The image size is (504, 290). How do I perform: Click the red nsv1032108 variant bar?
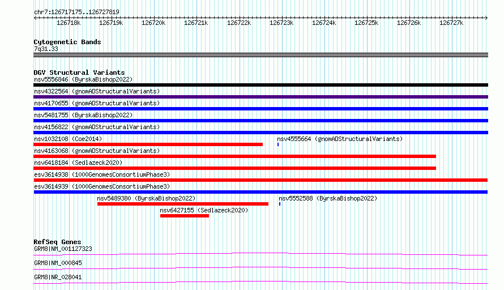coord(148,144)
